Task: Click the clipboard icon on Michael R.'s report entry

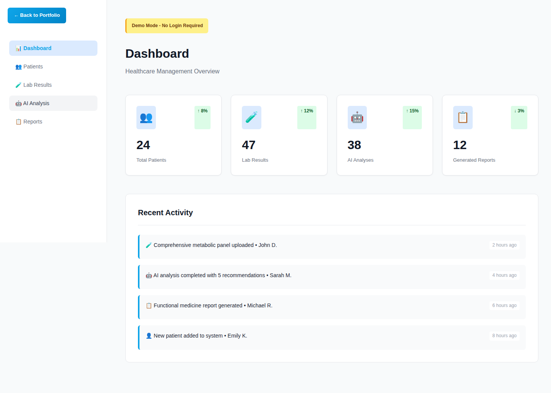Action: pos(148,305)
